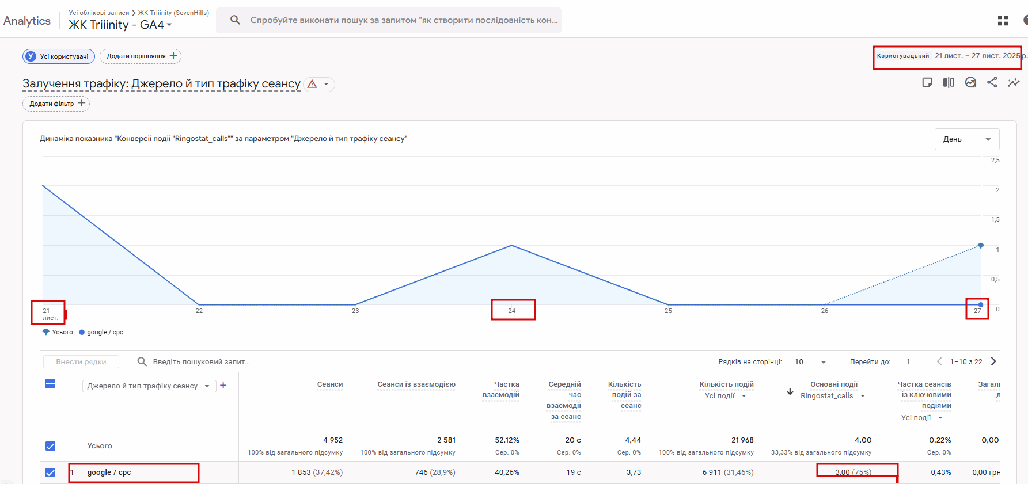Open Усі облікові записи breadcrumb link
Image resolution: width=1028 pixels, height=484 pixels.
pos(99,13)
